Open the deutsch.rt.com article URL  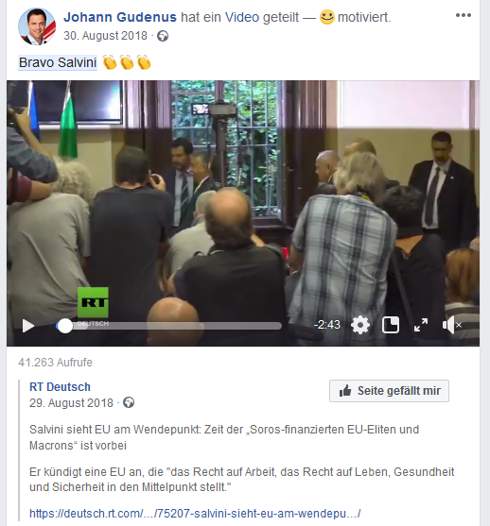pos(195,514)
